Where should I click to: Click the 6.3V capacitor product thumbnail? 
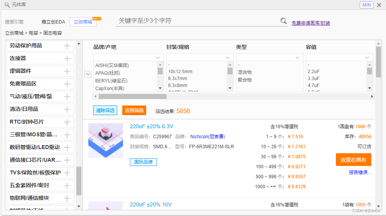(106, 141)
